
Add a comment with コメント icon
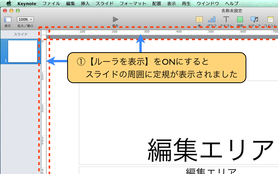270,20
